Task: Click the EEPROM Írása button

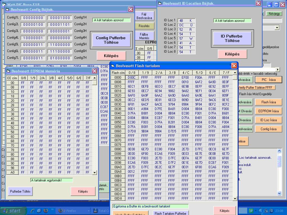Action: click(269, 111)
